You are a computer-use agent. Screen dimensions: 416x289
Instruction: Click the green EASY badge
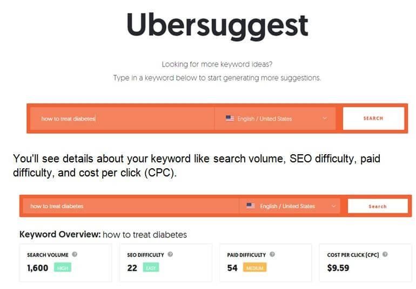pos(151,267)
